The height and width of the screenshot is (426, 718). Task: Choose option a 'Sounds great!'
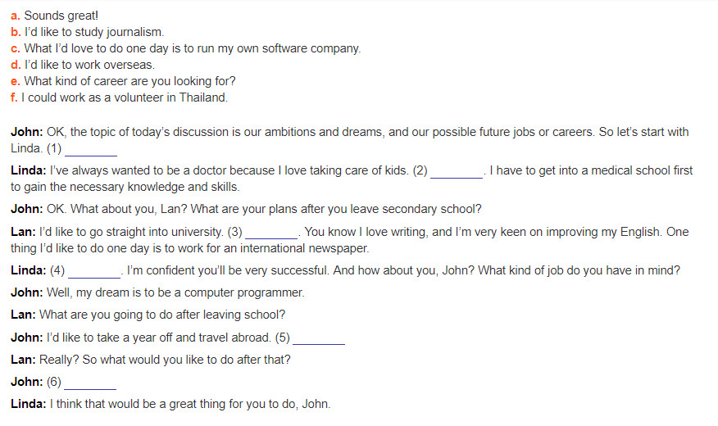click(x=54, y=16)
